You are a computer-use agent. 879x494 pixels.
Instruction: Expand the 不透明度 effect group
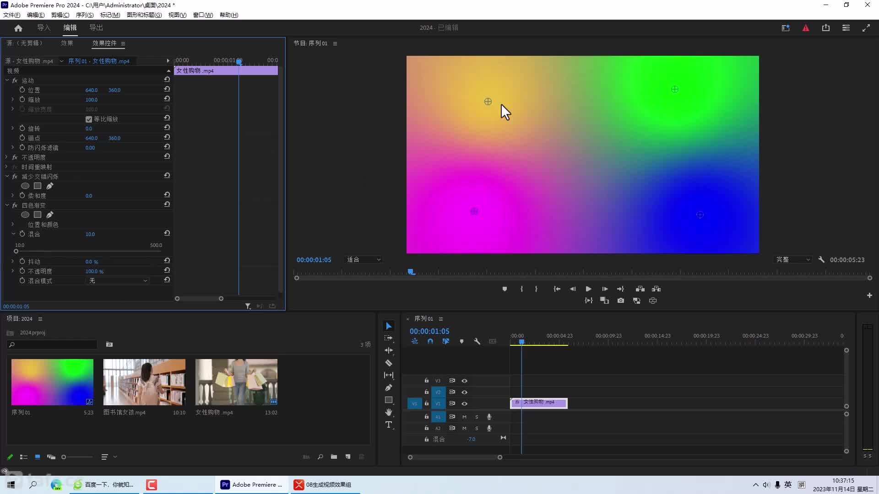(x=7, y=157)
